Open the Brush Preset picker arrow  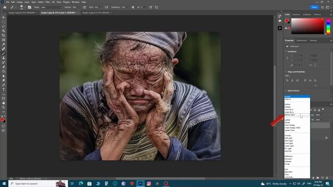(25, 7)
